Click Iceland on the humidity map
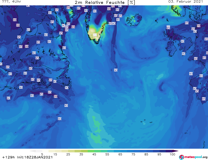 pyautogui.click(x=134, y=20)
